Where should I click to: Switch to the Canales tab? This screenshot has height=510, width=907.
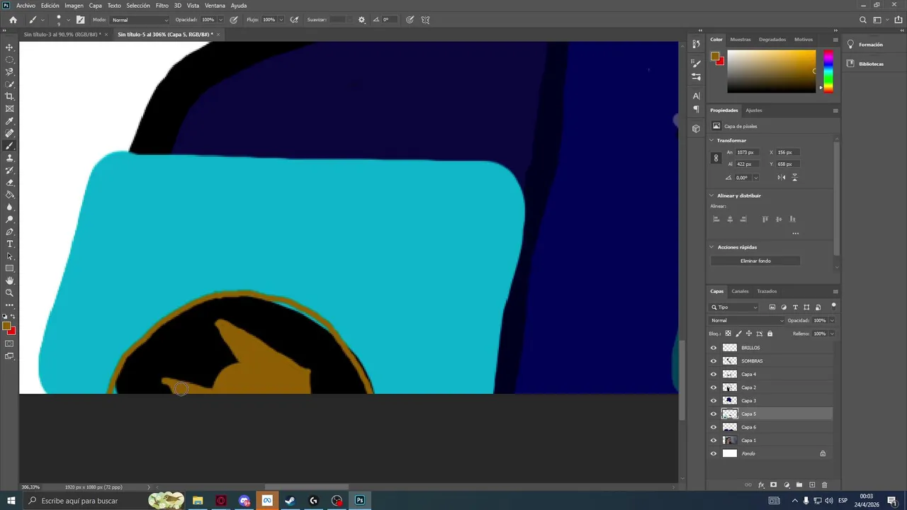click(x=740, y=291)
